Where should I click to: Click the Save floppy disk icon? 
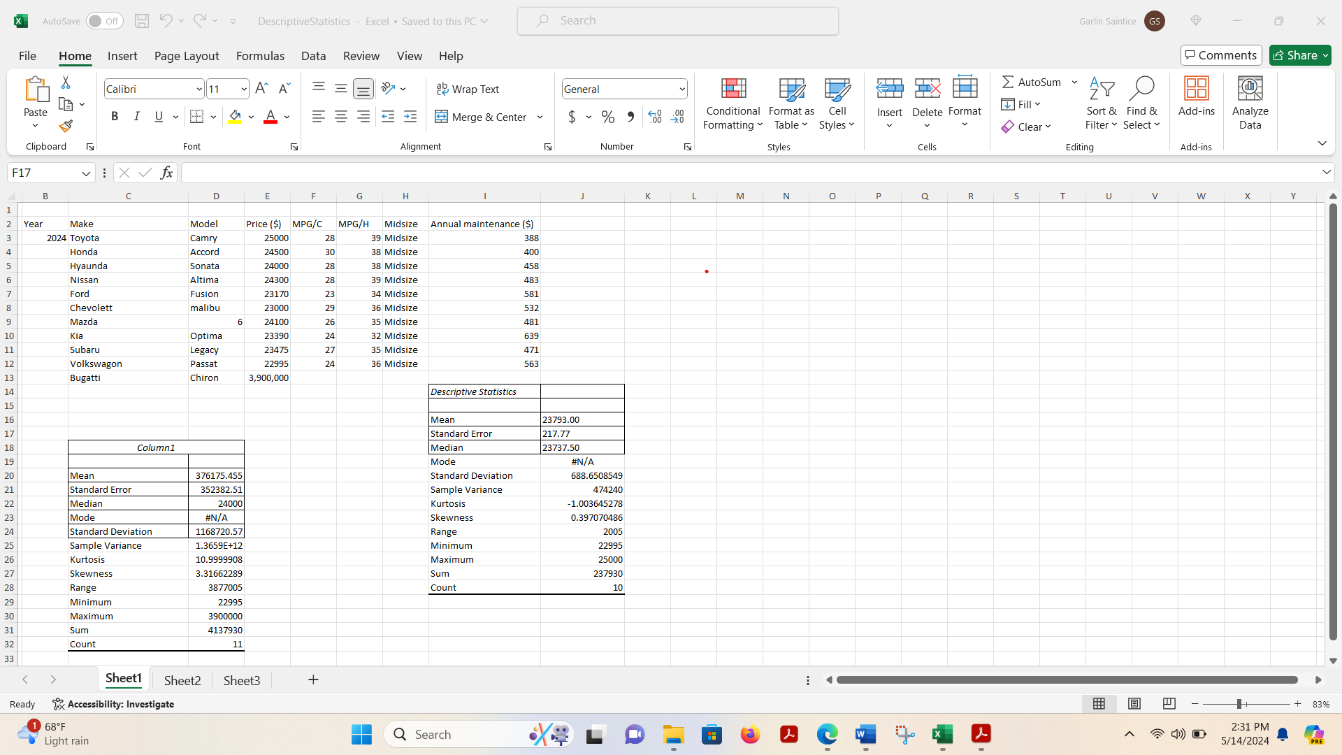[x=142, y=21]
